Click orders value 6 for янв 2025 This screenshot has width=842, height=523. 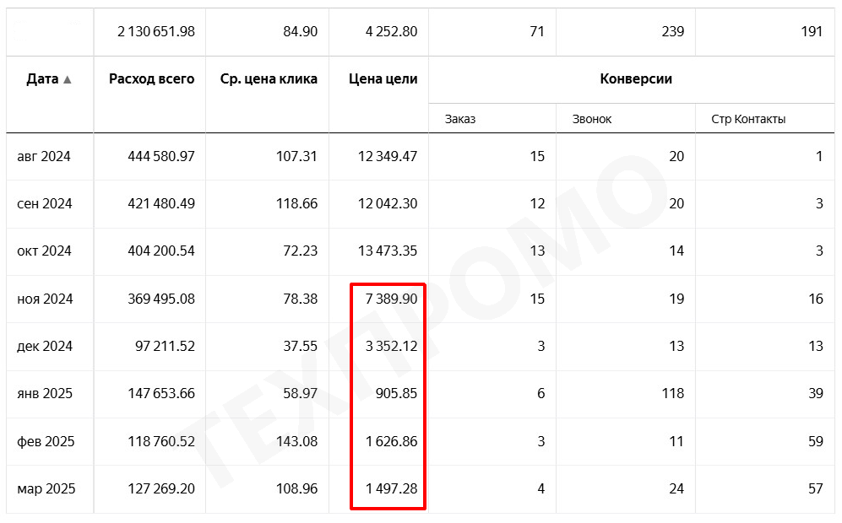click(541, 393)
